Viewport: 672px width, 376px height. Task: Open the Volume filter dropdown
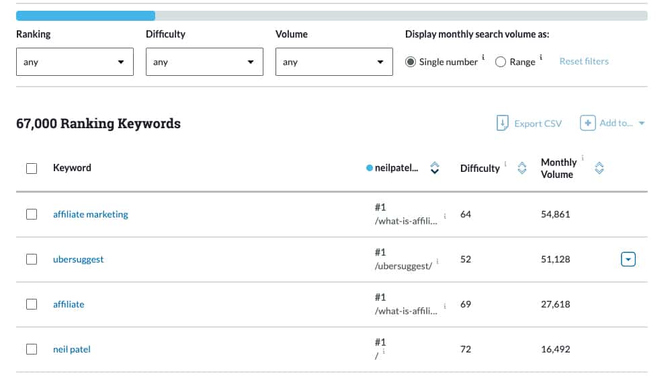[334, 62]
